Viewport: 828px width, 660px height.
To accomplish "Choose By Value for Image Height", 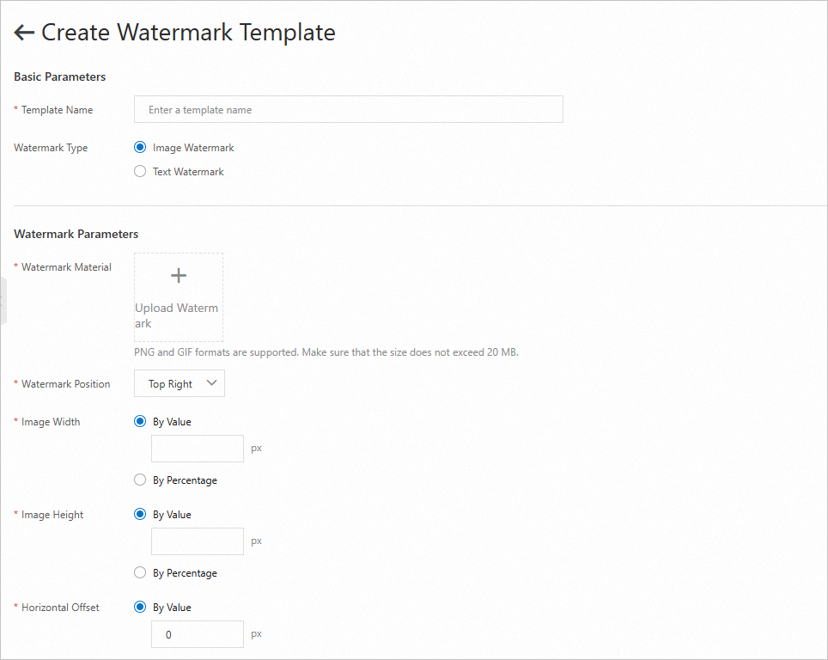I will tap(140, 515).
